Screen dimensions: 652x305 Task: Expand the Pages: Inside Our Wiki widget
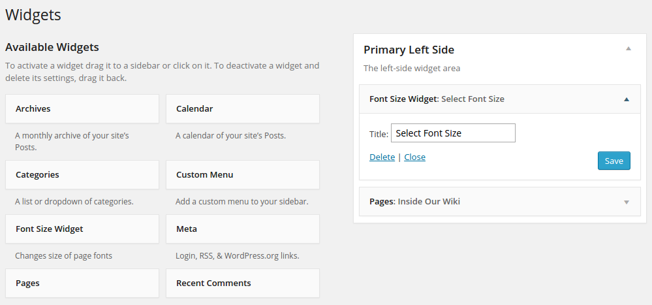click(627, 202)
